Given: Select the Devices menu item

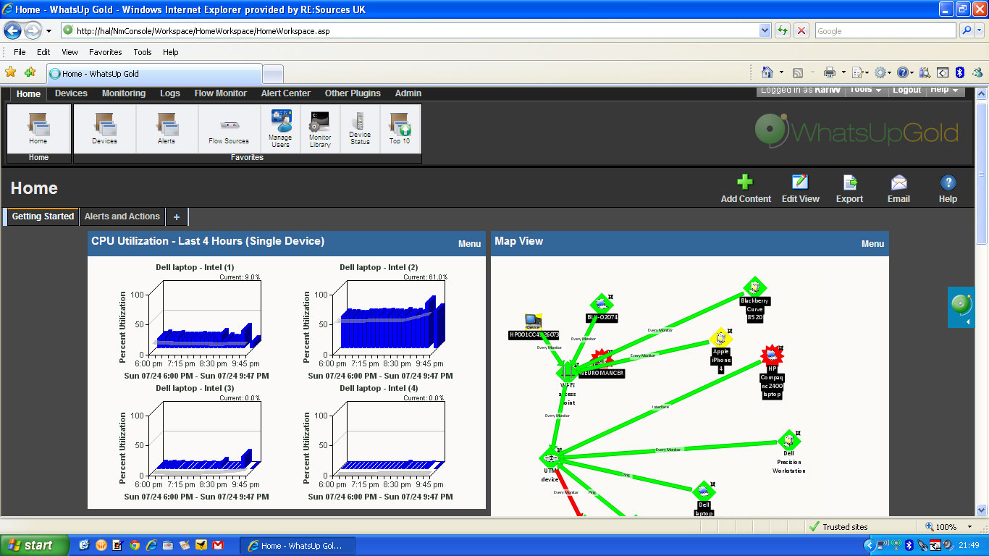Looking at the screenshot, I should [x=71, y=93].
